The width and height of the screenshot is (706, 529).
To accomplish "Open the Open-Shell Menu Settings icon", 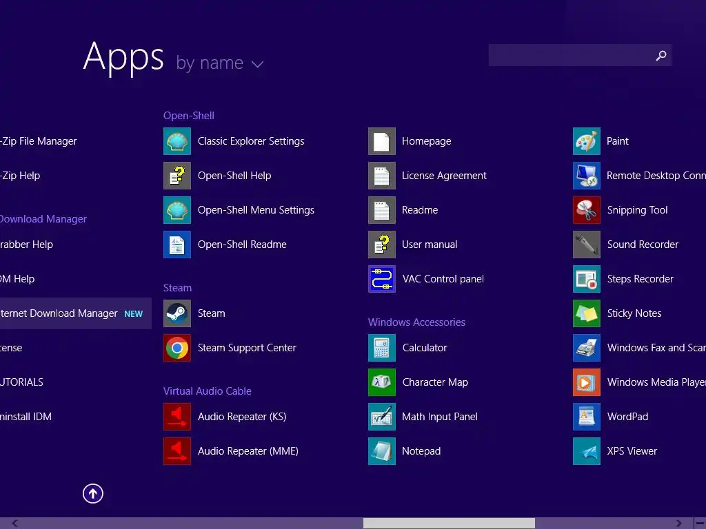I will [177, 210].
